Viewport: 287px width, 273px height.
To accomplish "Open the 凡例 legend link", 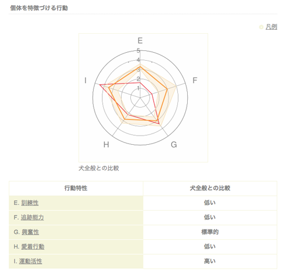I will click(272, 27).
